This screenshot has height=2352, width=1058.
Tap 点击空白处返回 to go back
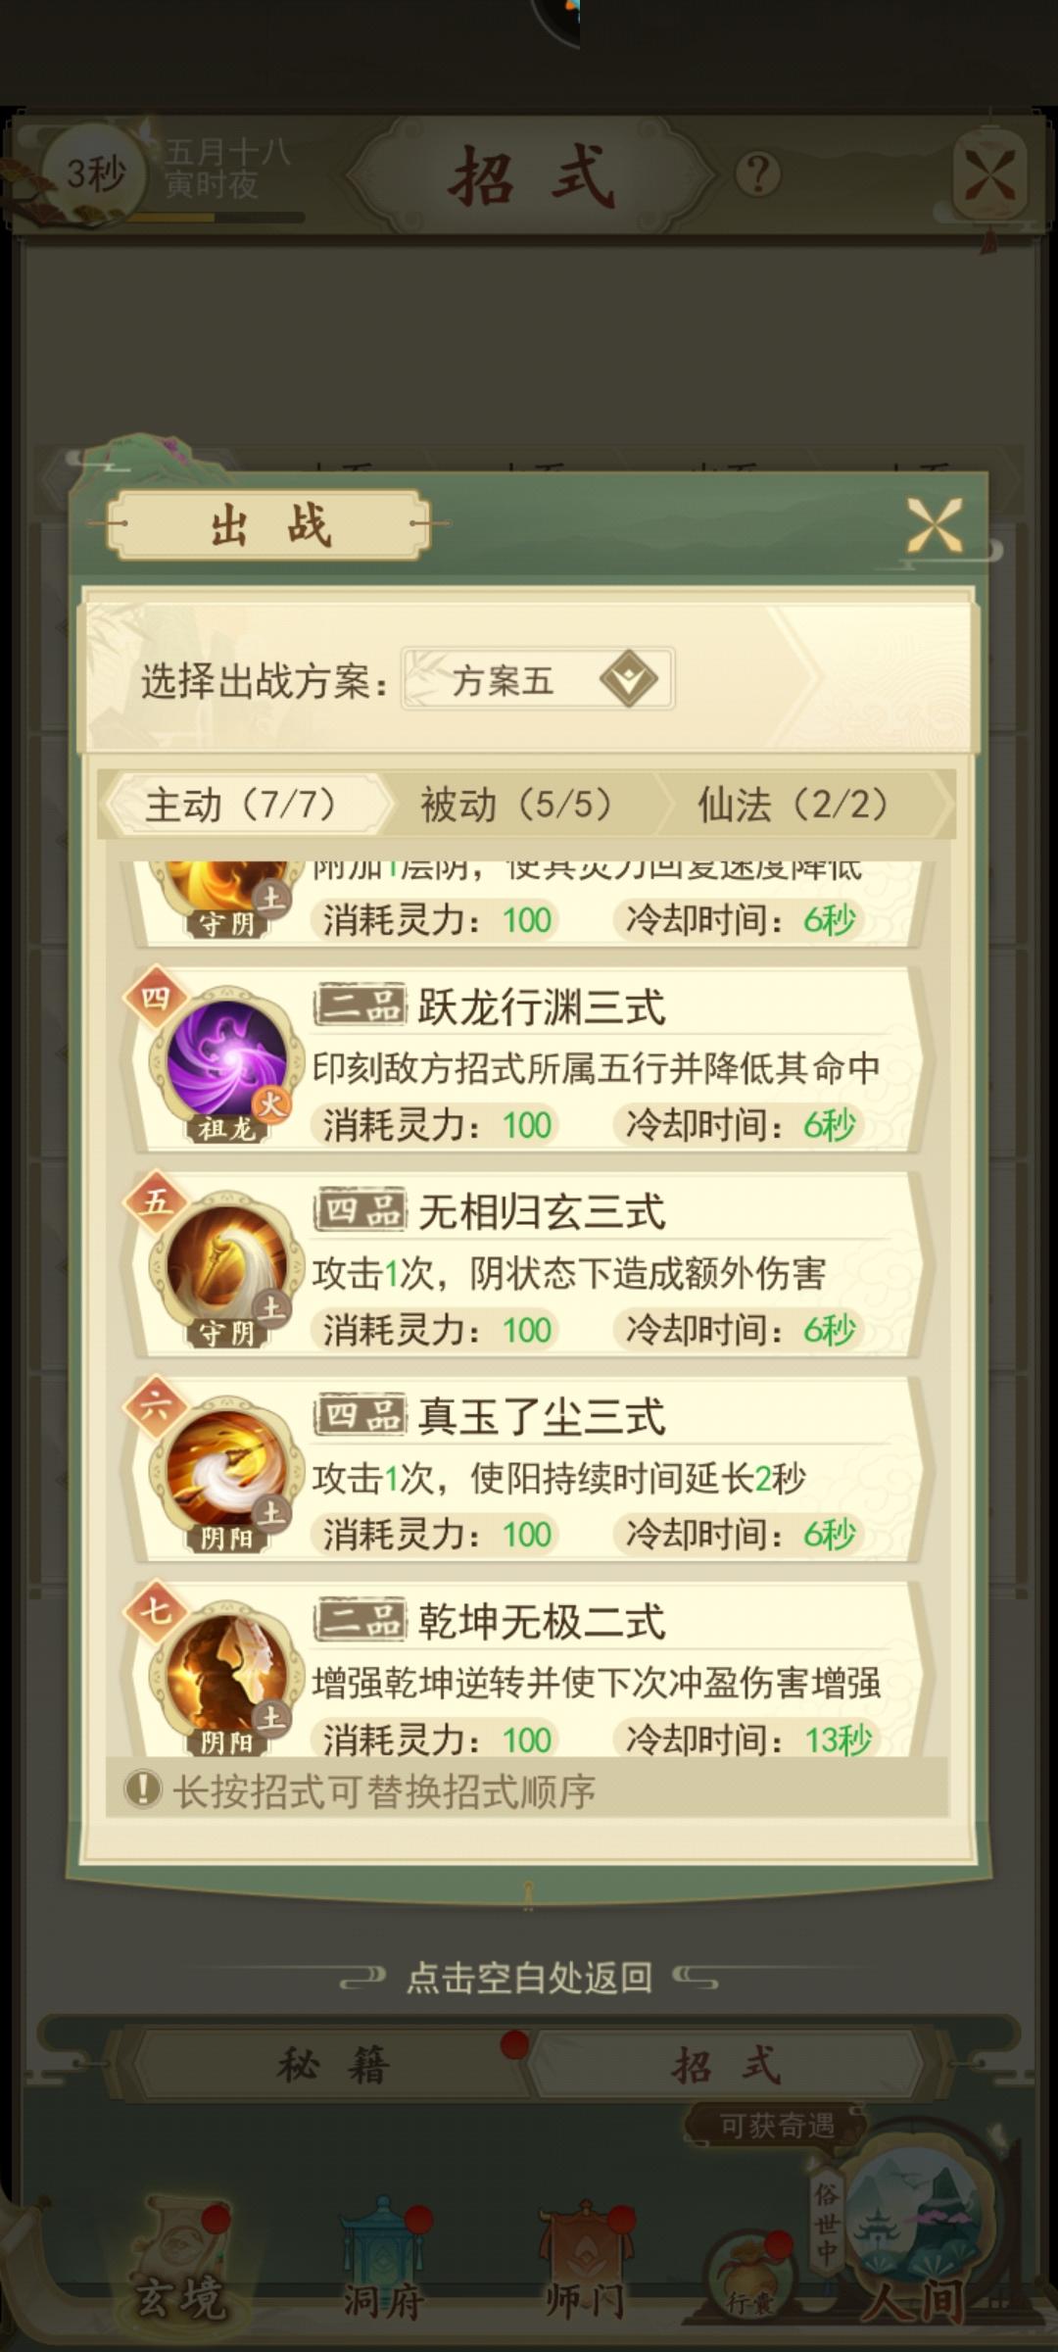click(529, 1977)
